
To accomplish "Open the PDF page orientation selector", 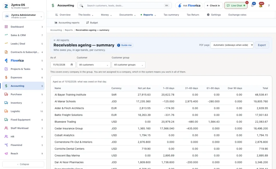I will (232, 45).
